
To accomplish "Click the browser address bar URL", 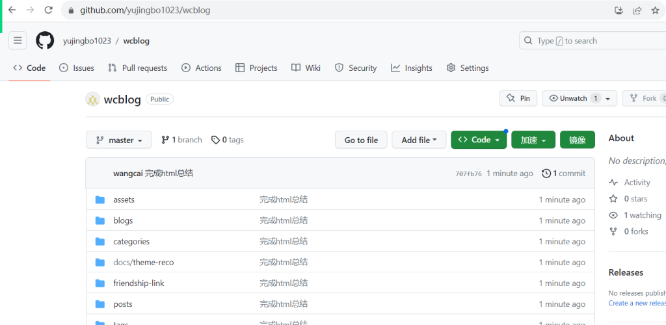I will pos(145,10).
